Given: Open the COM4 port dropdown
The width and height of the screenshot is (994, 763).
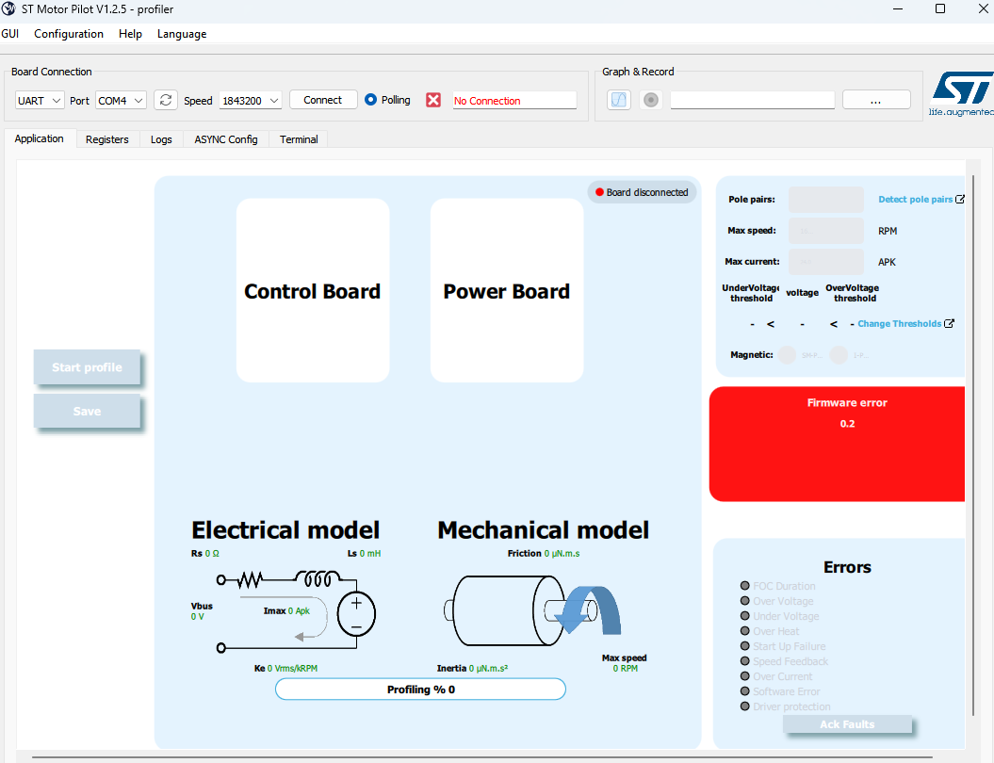Looking at the screenshot, I should click(x=121, y=99).
